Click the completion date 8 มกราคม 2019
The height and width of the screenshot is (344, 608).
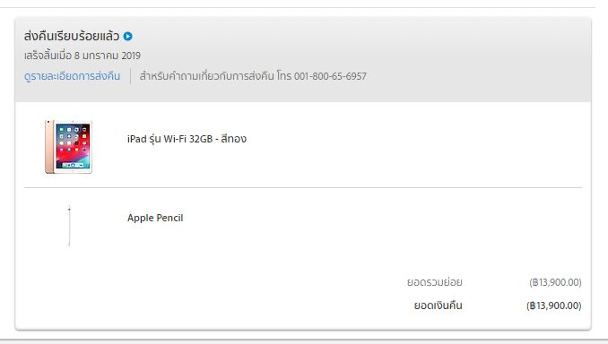coord(108,56)
